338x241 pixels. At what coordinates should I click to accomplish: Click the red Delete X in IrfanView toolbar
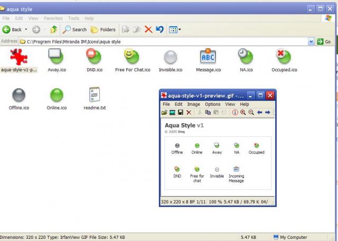(189, 113)
